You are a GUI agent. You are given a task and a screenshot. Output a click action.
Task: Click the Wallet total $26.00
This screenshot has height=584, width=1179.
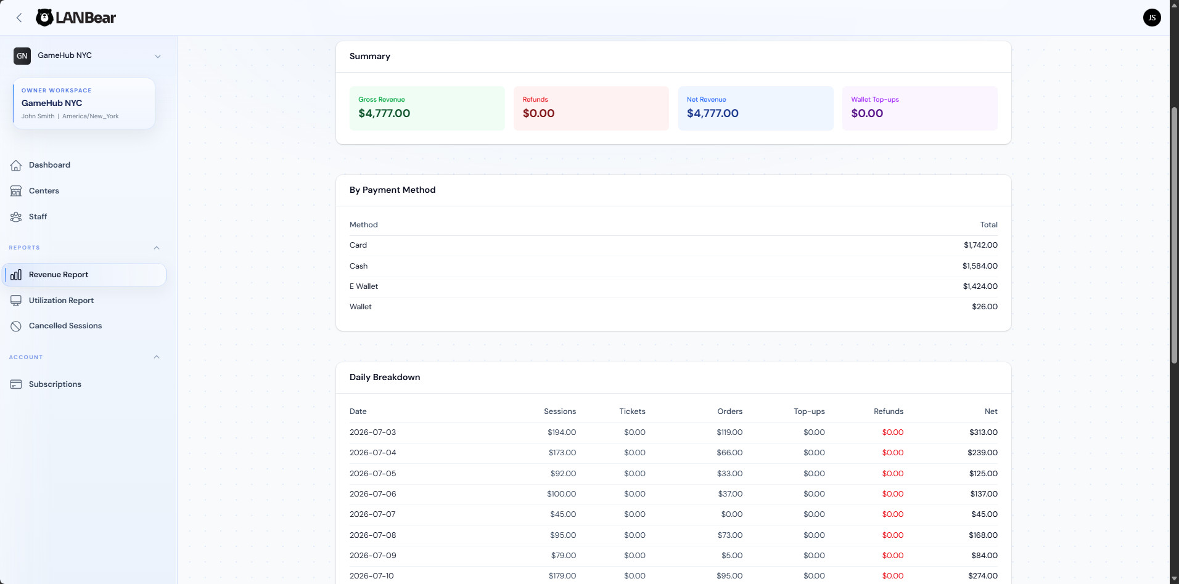pos(984,307)
